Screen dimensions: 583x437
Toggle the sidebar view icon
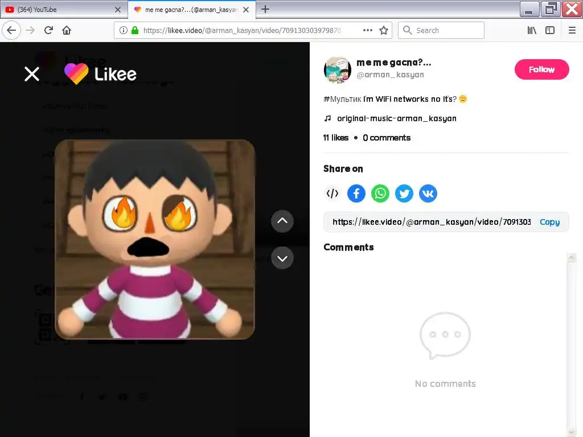(550, 30)
